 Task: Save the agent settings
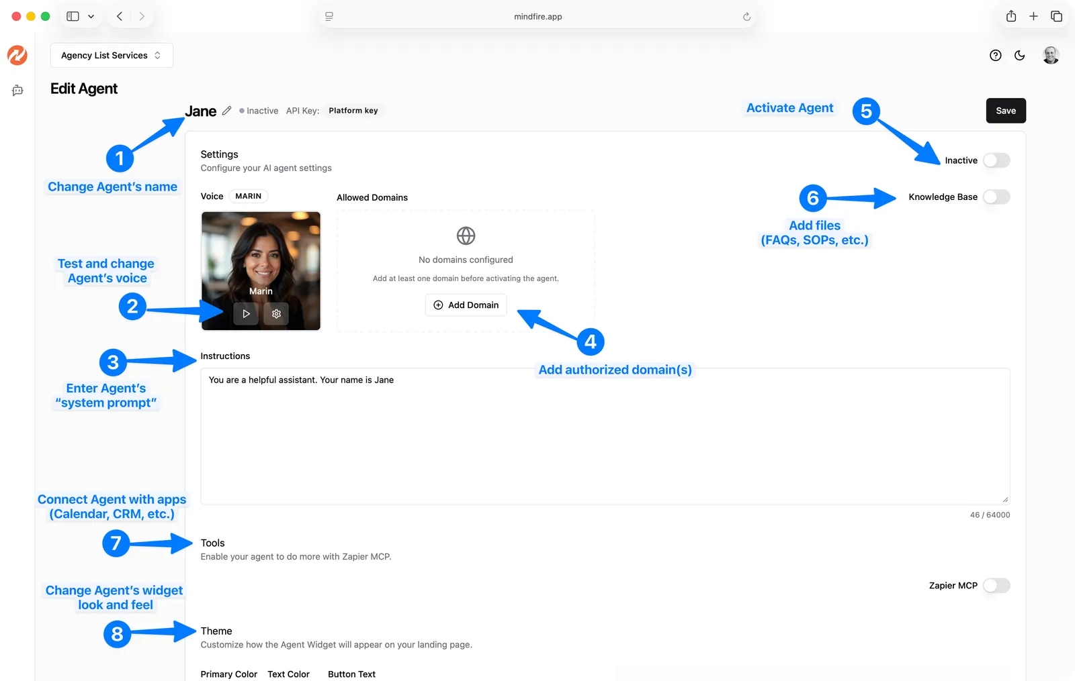[1006, 111]
